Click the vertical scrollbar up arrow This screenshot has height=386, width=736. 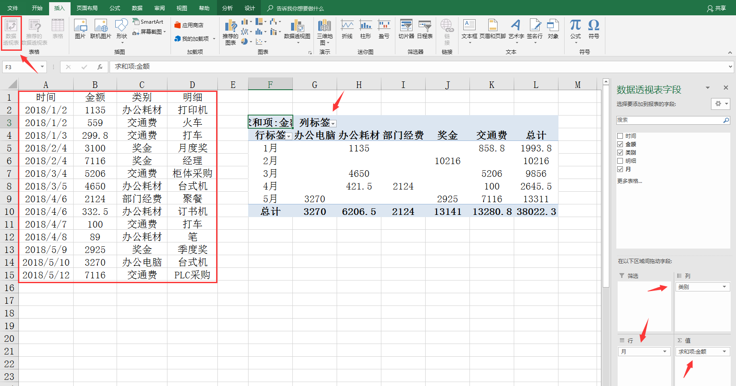tap(606, 82)
